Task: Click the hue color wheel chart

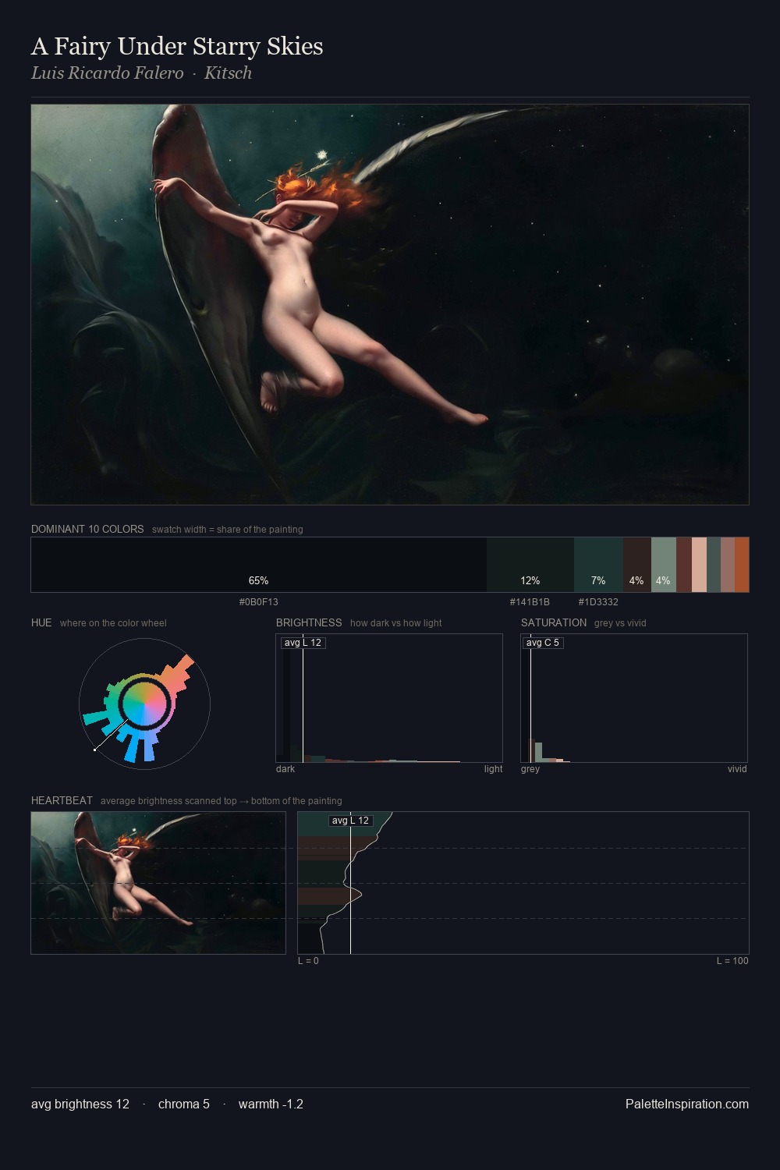Action: [144, 704]
